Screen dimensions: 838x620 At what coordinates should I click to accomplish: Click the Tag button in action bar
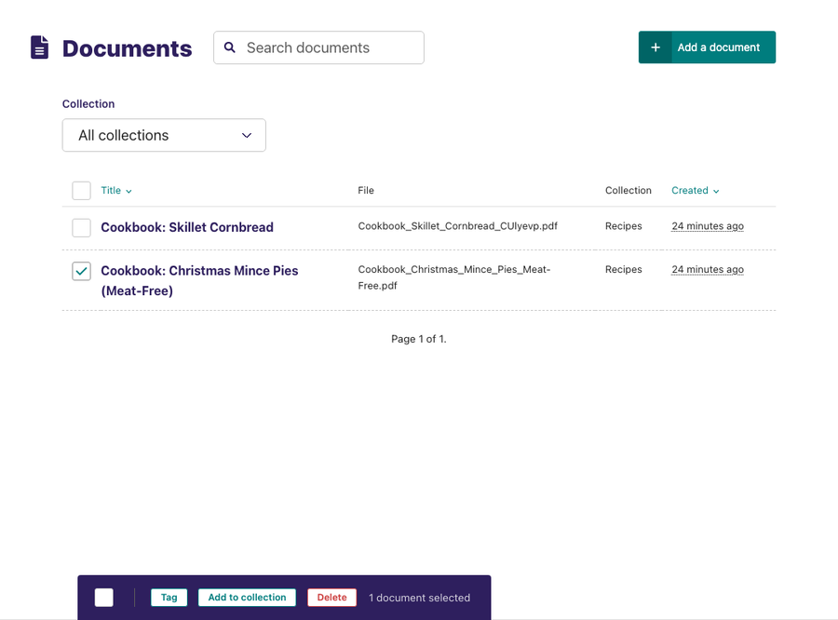pos(169,597)
